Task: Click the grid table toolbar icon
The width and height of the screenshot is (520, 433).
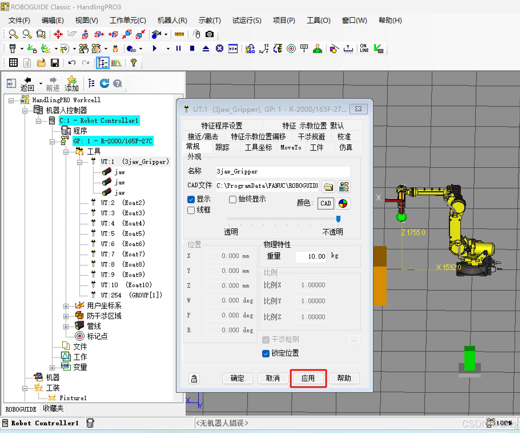Action: [13, 63]
